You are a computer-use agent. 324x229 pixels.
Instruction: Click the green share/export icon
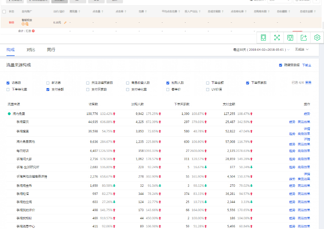(304, 37)
